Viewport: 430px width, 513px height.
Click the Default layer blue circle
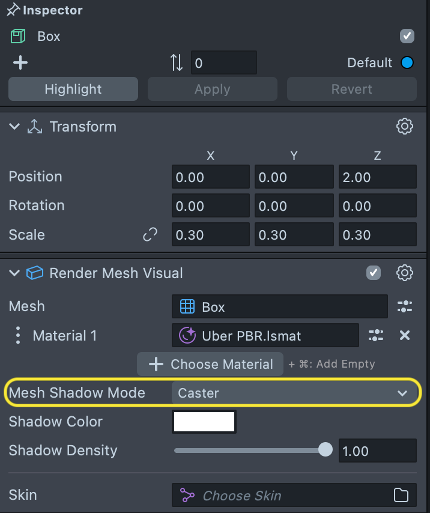(x=407, y=62)
